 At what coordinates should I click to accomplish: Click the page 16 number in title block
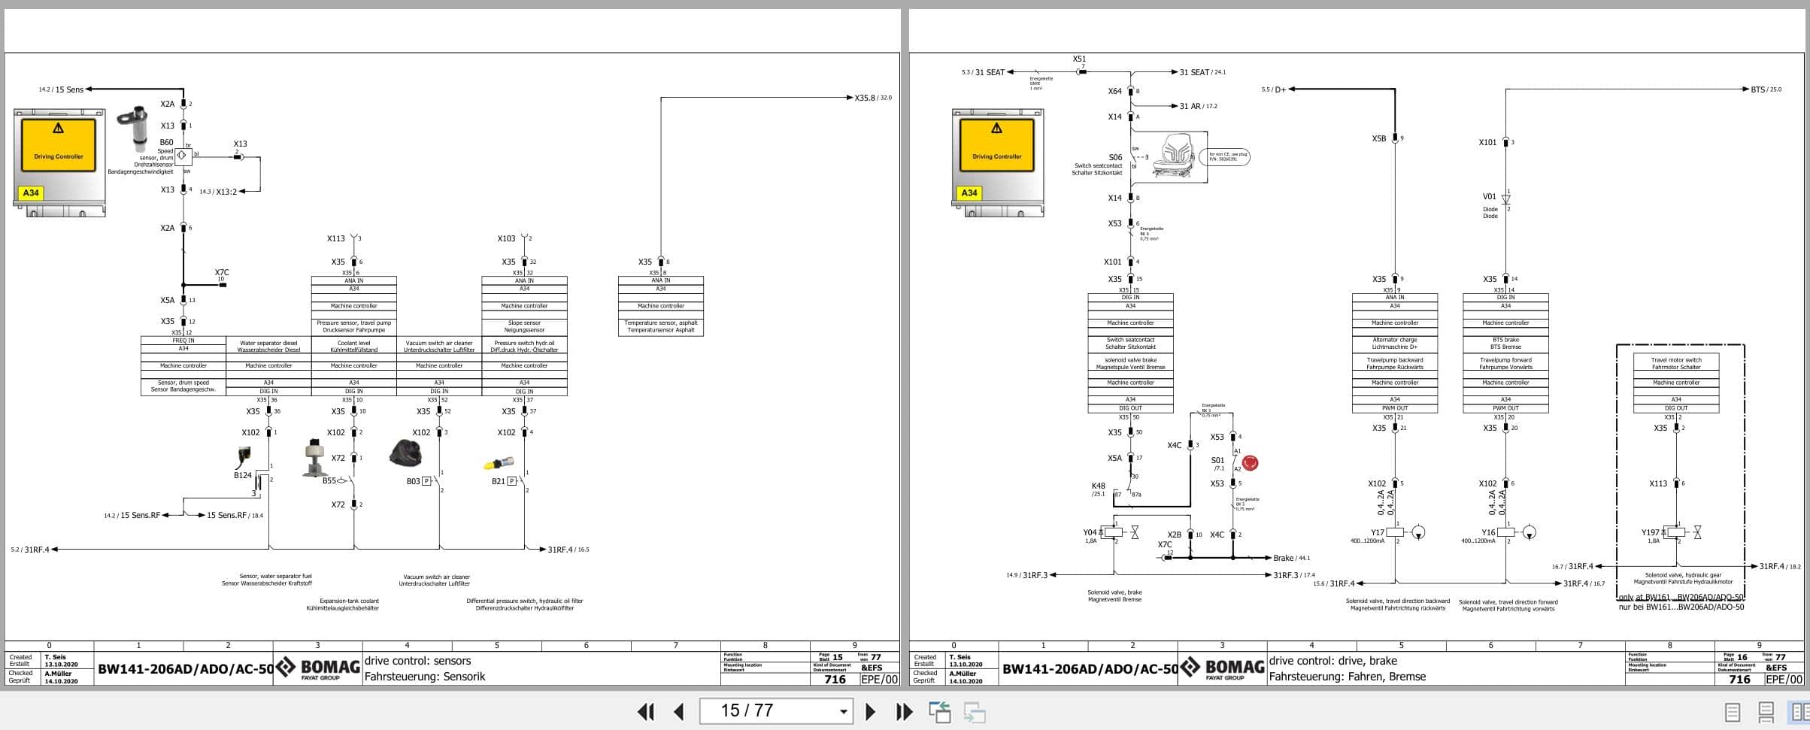[x=1742, y=657]
